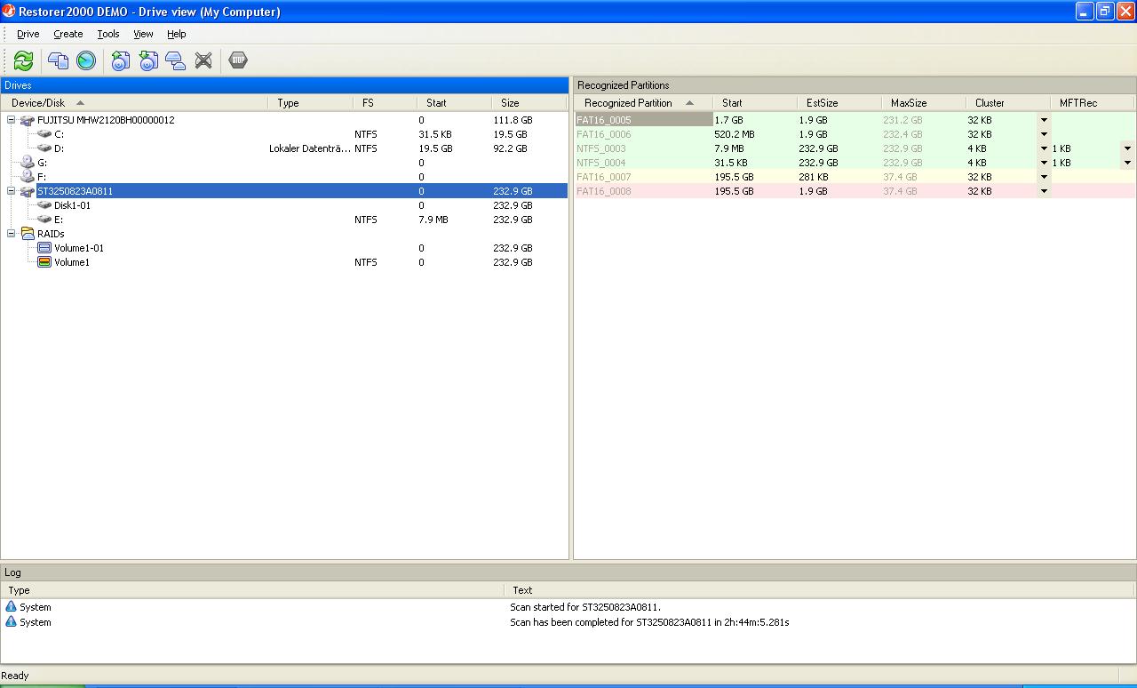Open Cluster dropdown for FAT16_0006
This screenshot has height=688, width=1137.
click(1044, 134)
